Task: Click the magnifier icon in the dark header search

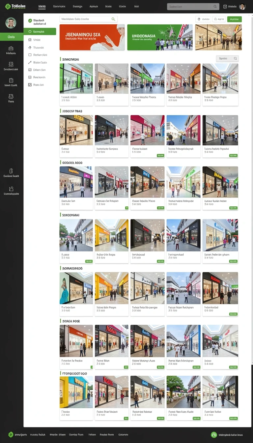Action: click(215, 7)
